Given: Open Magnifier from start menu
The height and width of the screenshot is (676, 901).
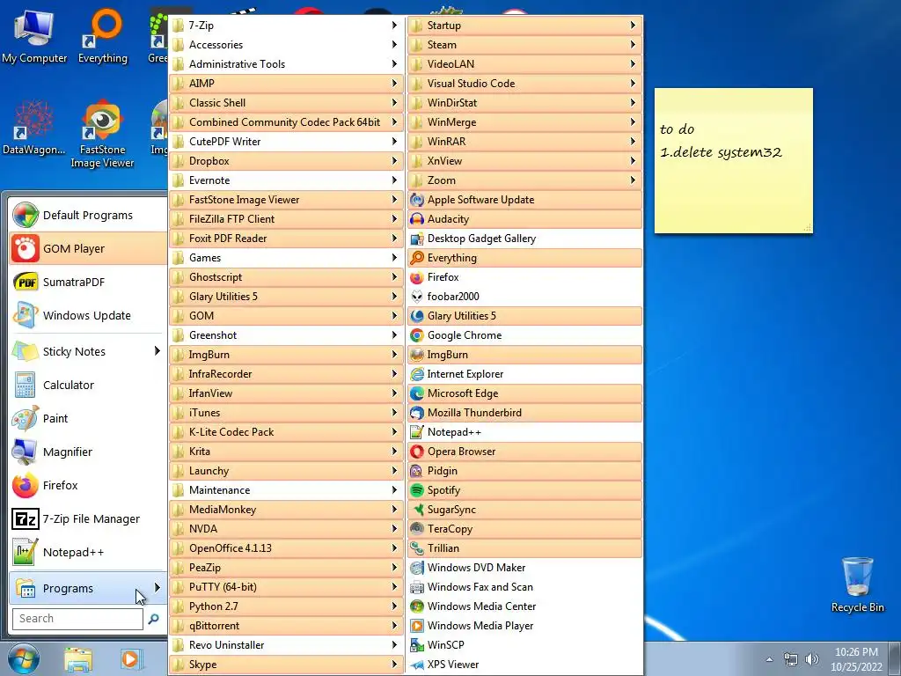Looking at the screenshot, I should pyautogui.click(x=88, y=452).
